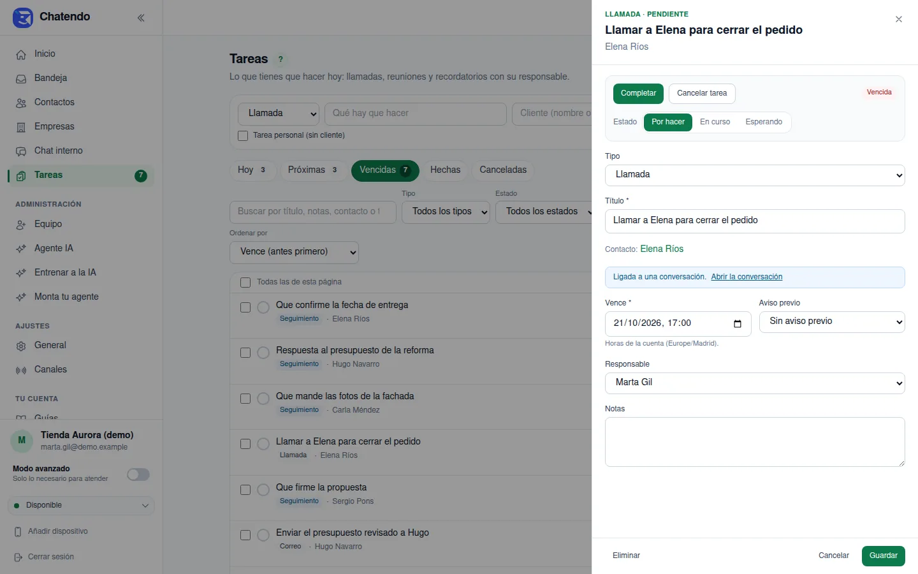Expand the Disponible status selector
918x574 pixels.
point(81,505)
